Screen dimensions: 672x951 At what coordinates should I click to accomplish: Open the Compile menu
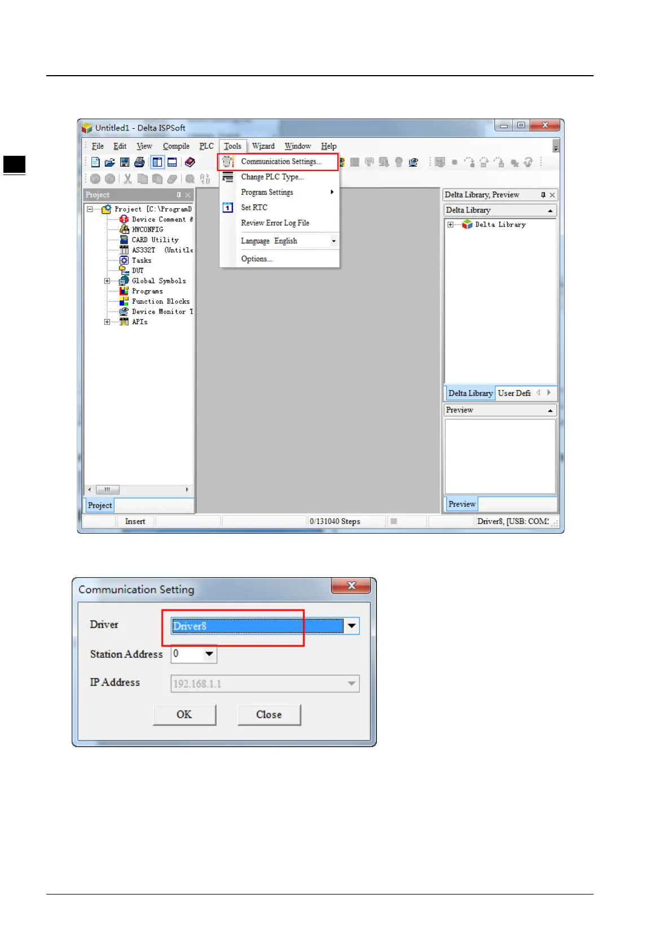[x=176, y=146]
